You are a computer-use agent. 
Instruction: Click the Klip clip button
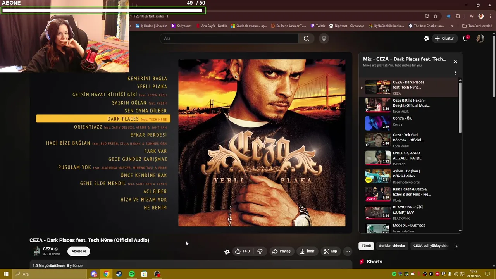tap(330, 251)
